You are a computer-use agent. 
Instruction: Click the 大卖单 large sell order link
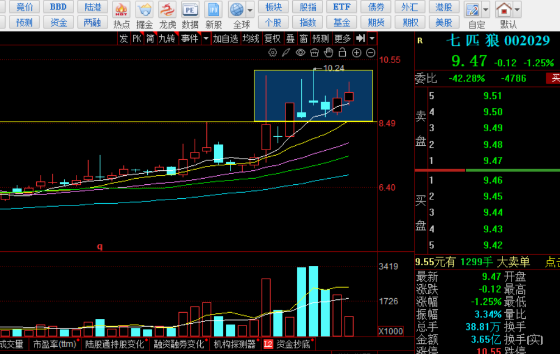513,262
